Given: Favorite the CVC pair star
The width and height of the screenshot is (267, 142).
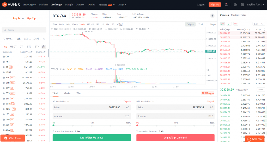Looking at the screenshot, I should tap(4, 57).
